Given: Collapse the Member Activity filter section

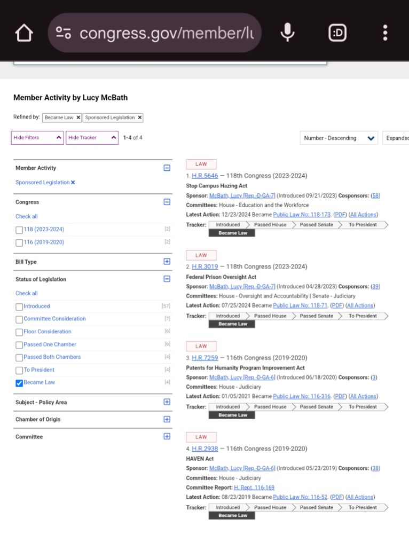Looking at the screenshot, I should [167, 168].
